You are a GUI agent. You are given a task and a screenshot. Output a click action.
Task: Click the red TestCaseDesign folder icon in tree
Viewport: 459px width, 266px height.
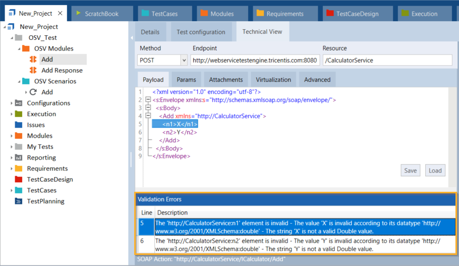[19, 179]
